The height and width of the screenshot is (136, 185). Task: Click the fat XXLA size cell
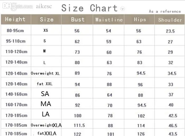click(46, 133)
